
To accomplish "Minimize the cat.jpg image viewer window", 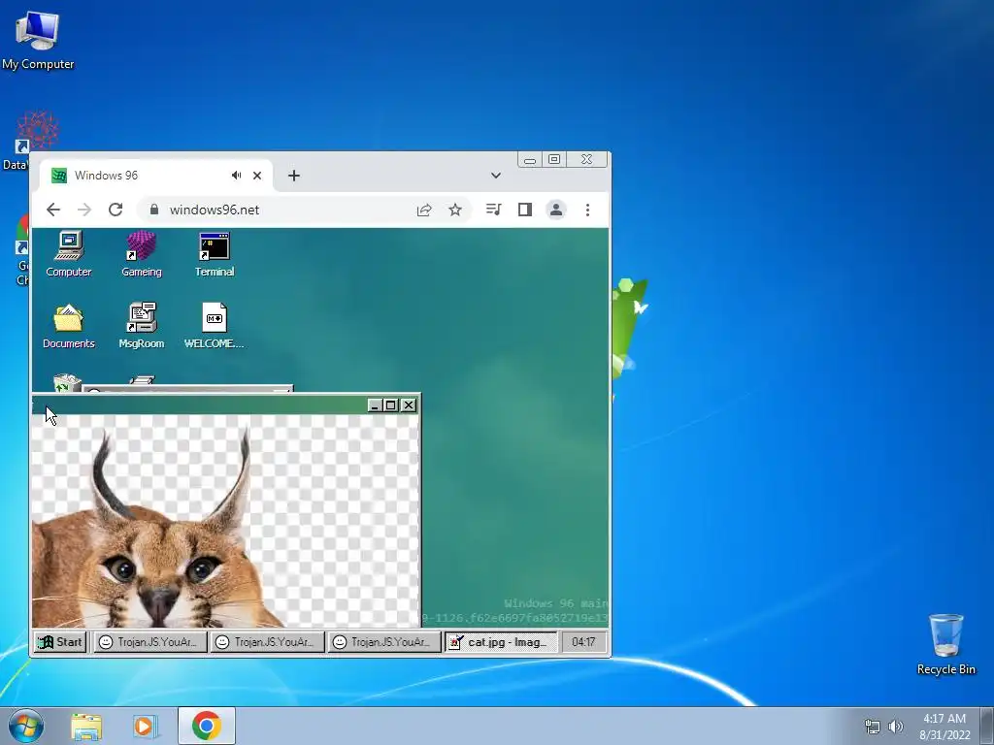I will (375, 405).
